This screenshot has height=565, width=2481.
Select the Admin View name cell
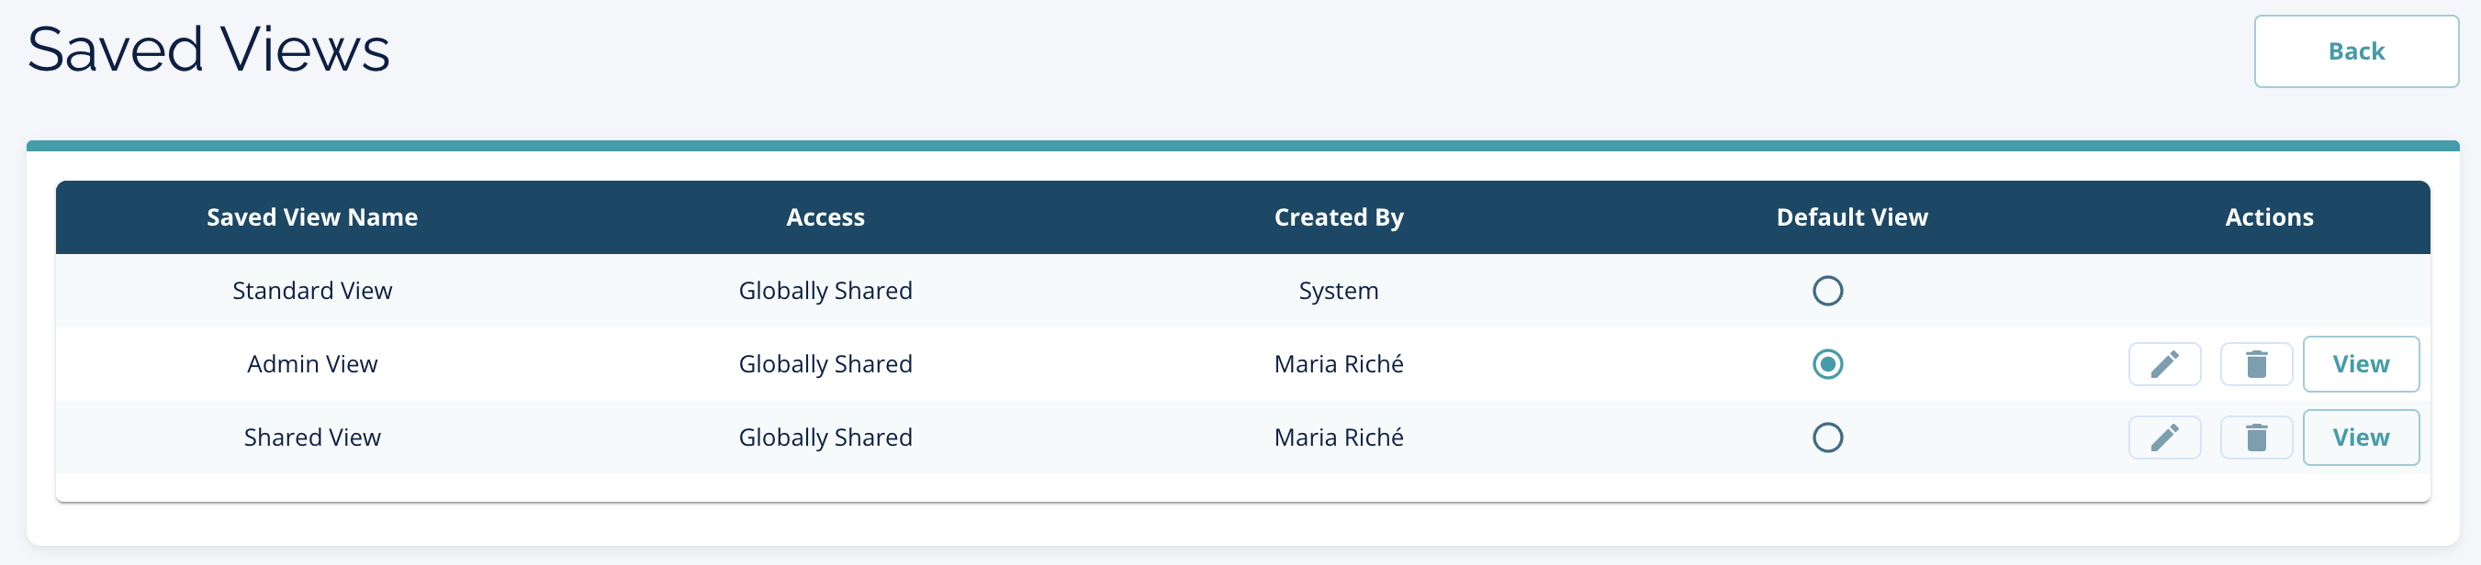tap(312, 365)
